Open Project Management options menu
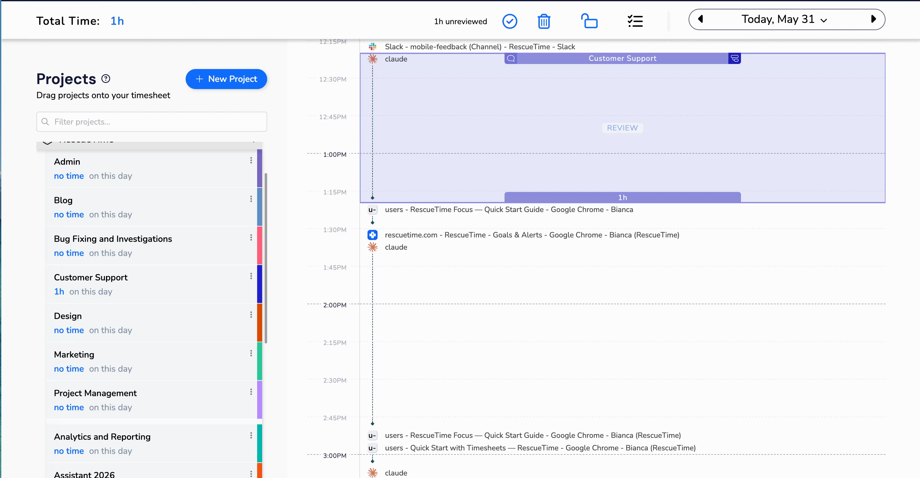This screenshot has width=920, height=478. (x=251, y=392)
